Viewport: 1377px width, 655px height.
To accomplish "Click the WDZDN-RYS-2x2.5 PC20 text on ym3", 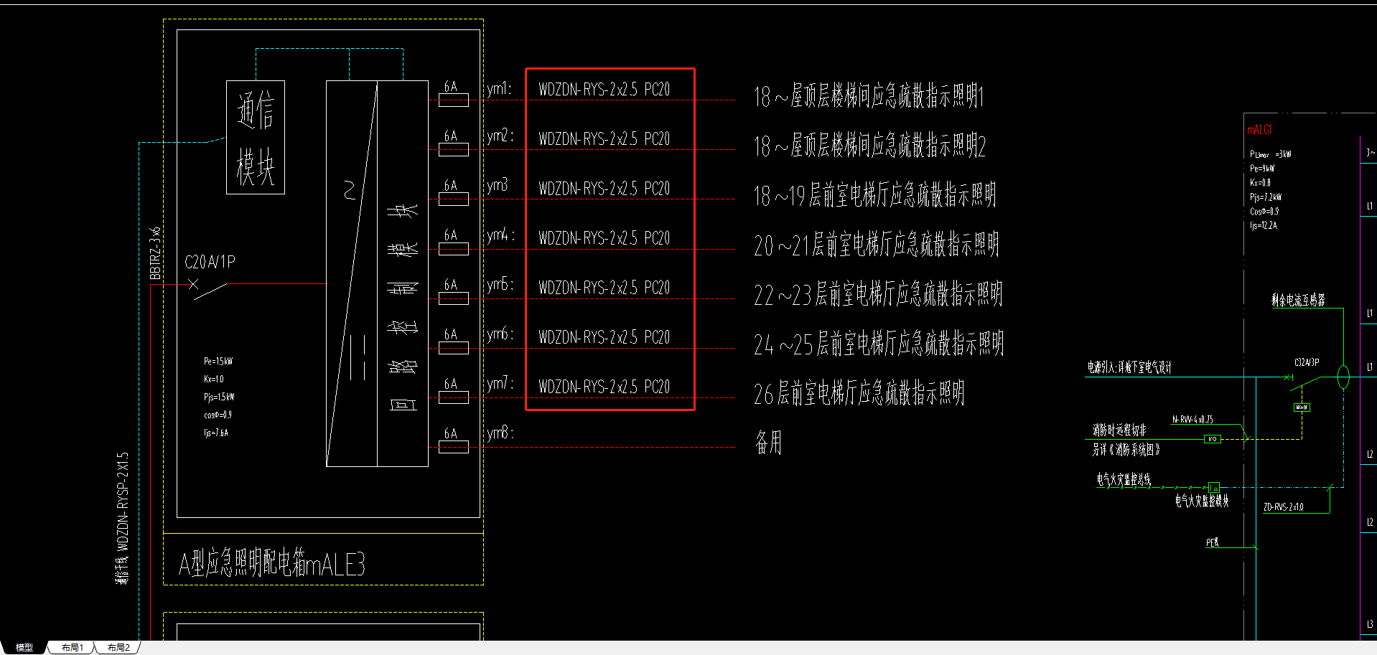I will point(604,189).
